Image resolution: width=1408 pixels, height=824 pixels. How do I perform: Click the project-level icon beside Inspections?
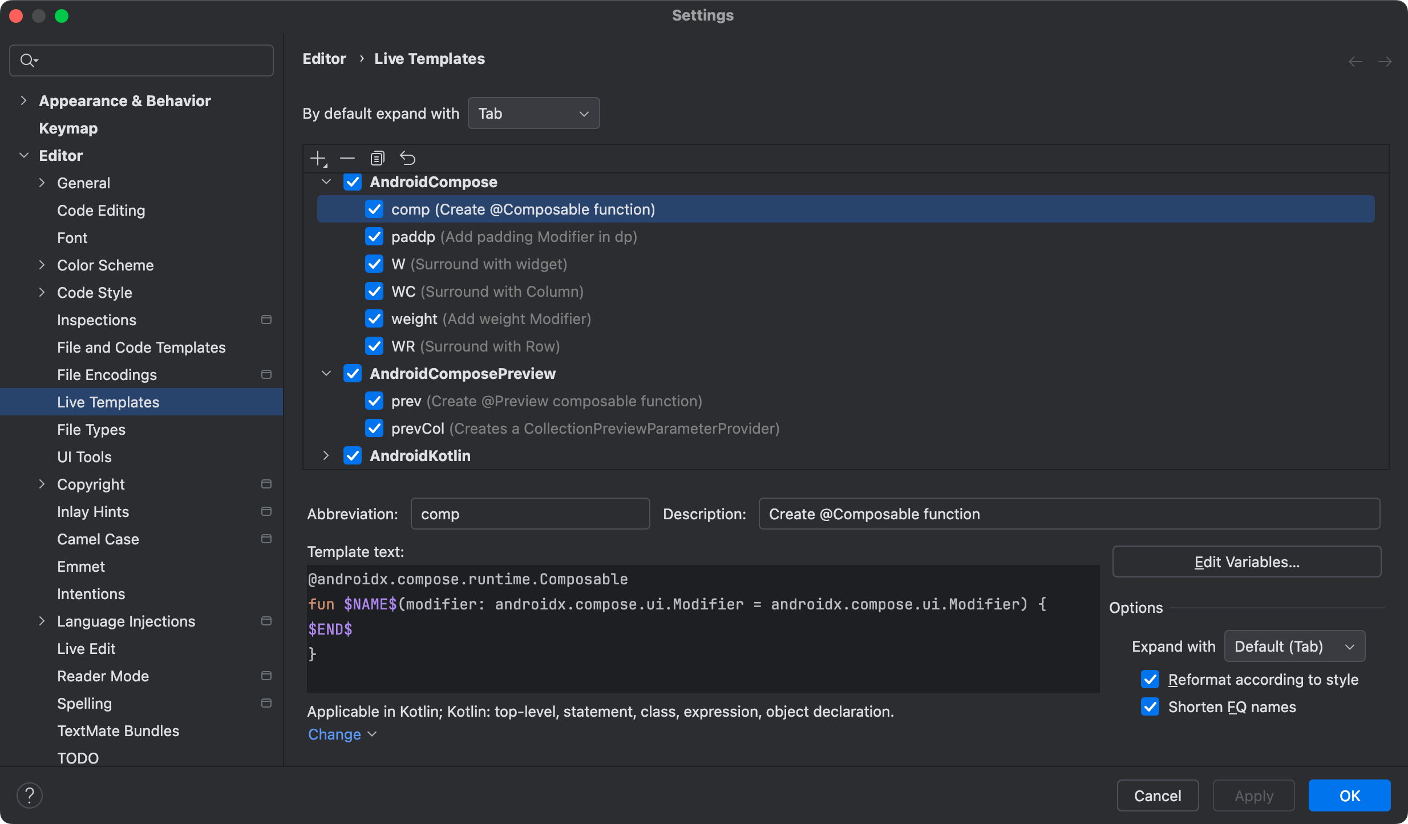[x=266, y=320]
